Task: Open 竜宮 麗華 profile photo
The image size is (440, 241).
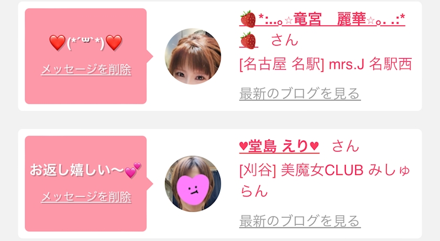Action: pyautogui.click(x=193, y=57)
